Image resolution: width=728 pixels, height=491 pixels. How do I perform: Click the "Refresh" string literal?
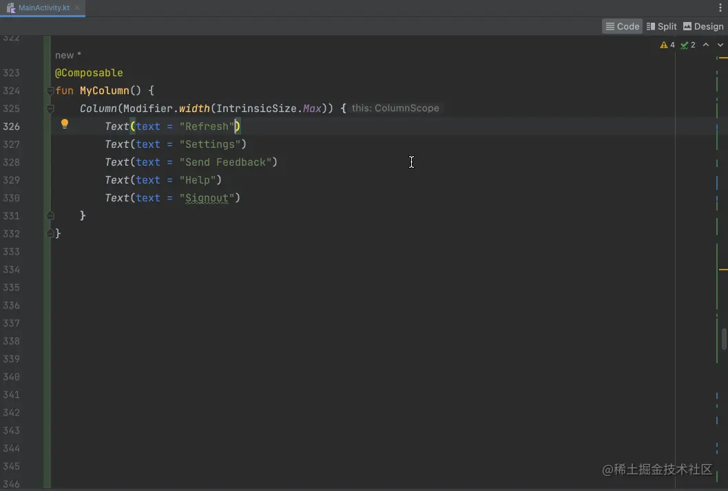[207, 126]
